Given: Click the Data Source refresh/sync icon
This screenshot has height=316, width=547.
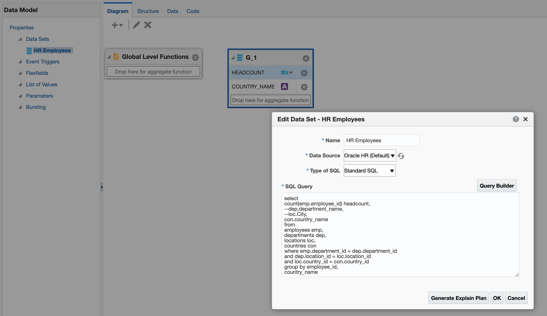Looking at the screenshot, I should (x=401, y=155).
